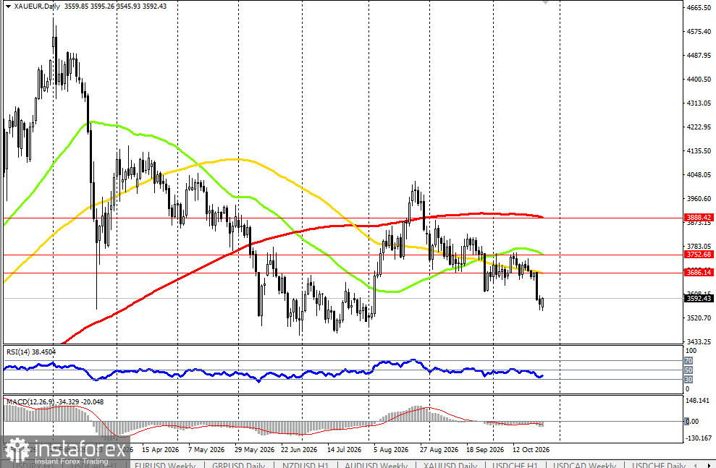Open the XAUEUR chart title dropdown arrow
Screen dimensions: 716x468
8,7
